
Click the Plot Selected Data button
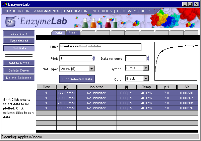[x=77, y=79]
